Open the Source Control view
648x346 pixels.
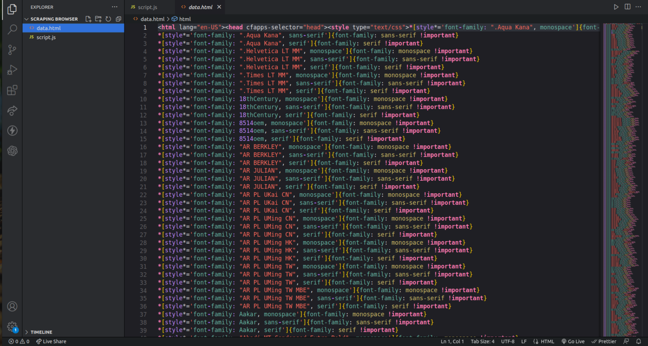12,50
